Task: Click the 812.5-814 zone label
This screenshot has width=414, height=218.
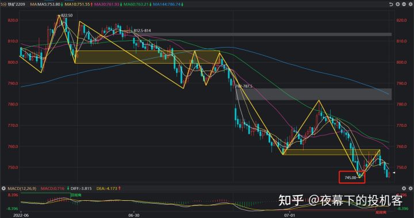Action: click(x=142, y=31)
